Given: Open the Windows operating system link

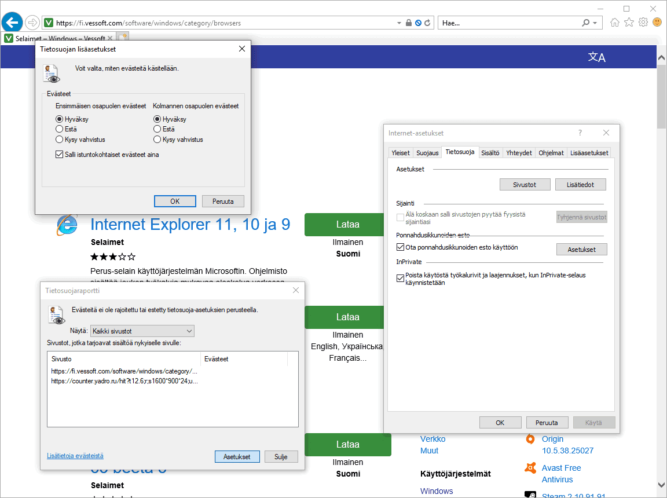Looking at the screenshot, I should click(x=437, y=491).
